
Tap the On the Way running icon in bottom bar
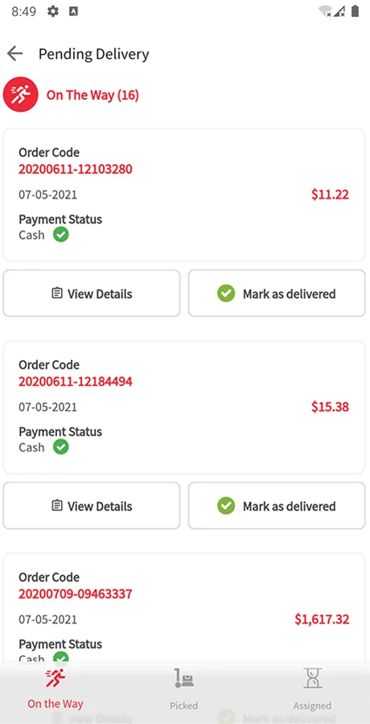pyautogui.click(x=55, y=678)
